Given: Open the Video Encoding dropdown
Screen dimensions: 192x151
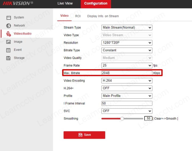Looking at the screenshot, I should 127,81.
